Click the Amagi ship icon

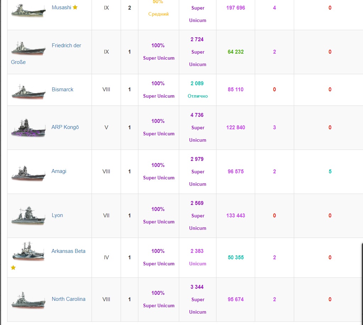click(28, 173)
